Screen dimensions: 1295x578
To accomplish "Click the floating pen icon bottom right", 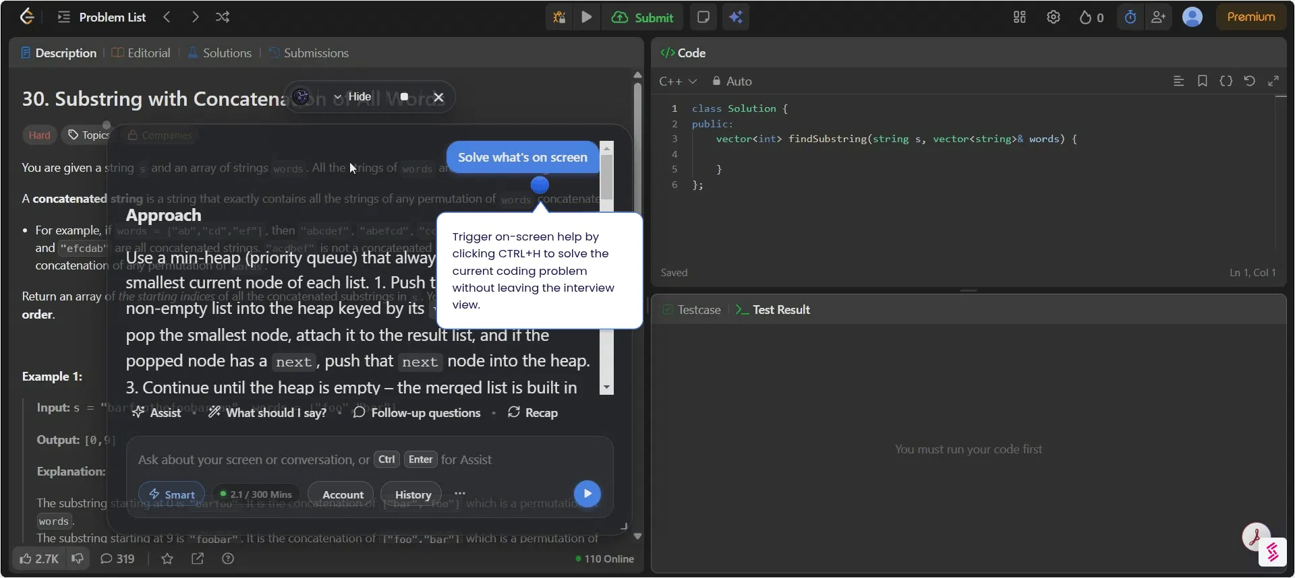I will (x=1256, y=537).
